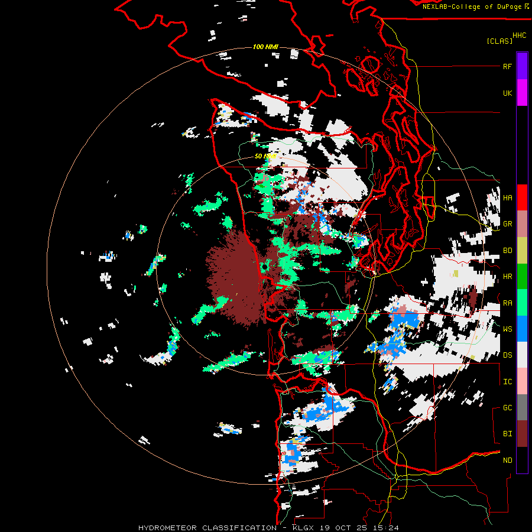
Task: Click the BI legend label
Action: tap(507, 434)
